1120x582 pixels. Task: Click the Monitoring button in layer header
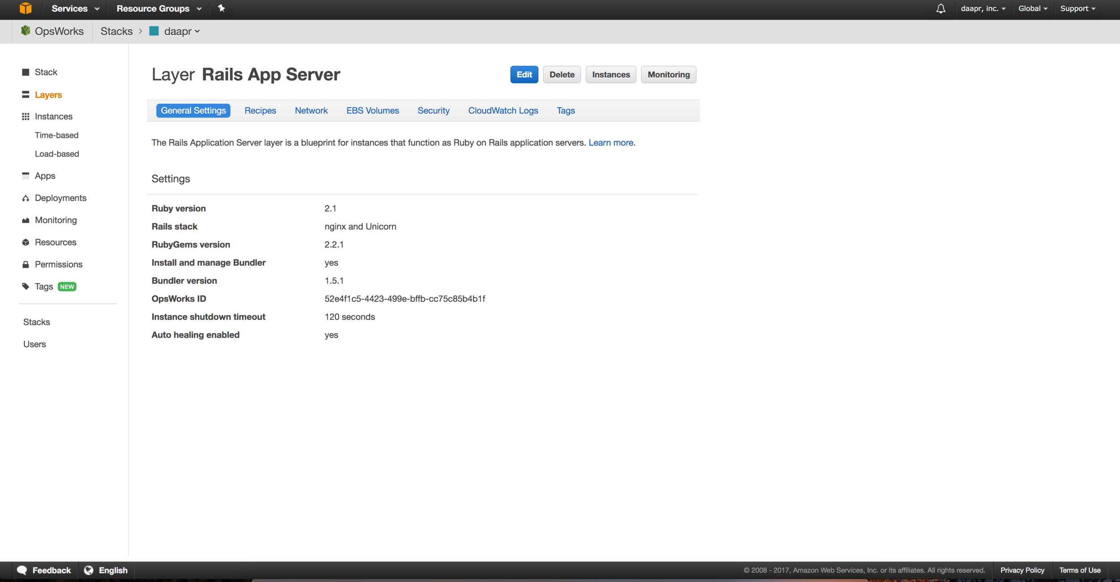tap(668, 75)
